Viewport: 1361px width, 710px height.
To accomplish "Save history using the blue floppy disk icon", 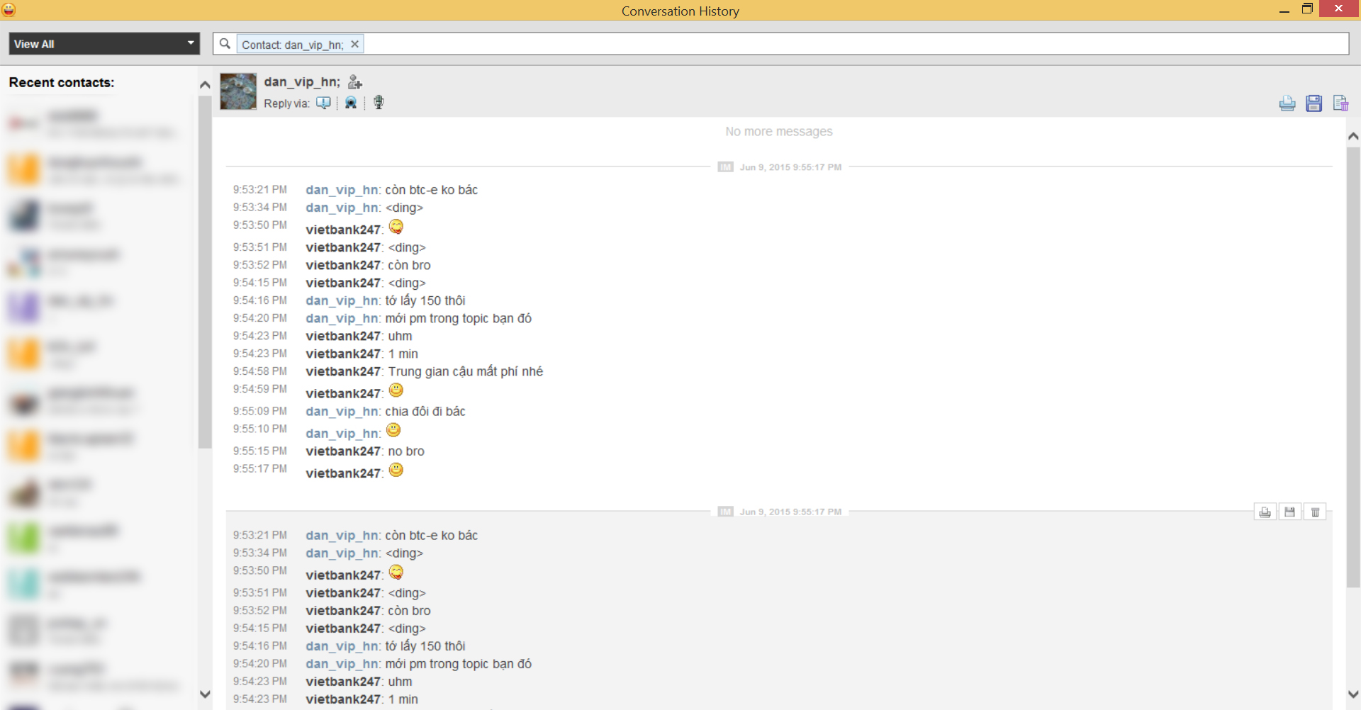I will (1314, 103).
